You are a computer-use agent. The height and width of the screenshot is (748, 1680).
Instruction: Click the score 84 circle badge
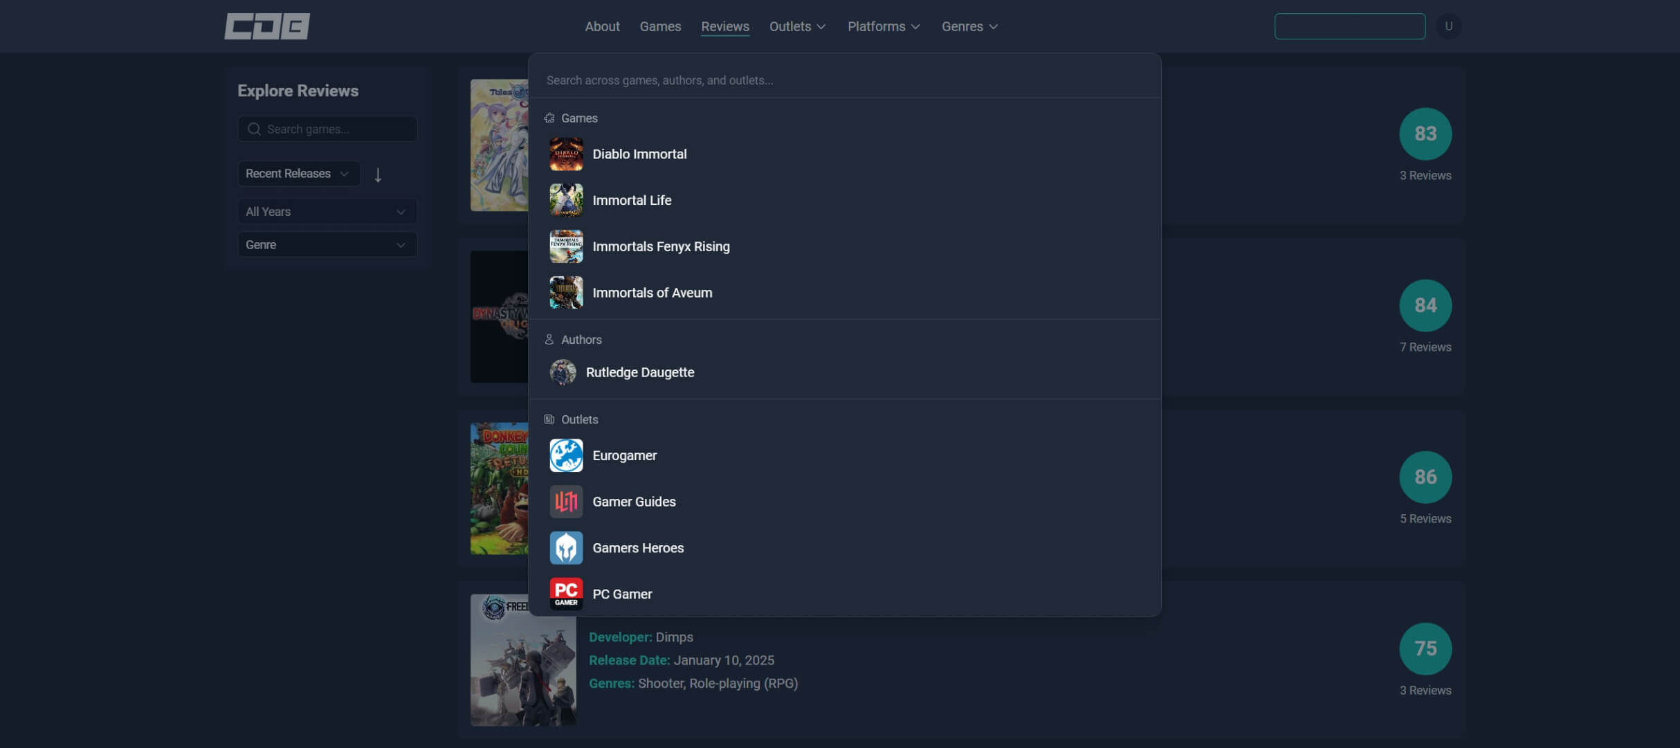click(x=1425, y=305)
